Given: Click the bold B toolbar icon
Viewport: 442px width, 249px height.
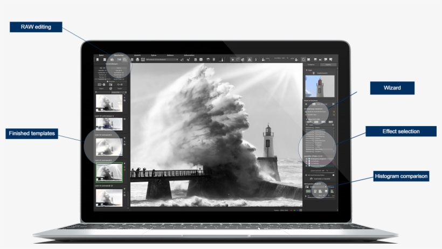Looking at the screenshot, I should pyautogui.click(x=196, y=59).
